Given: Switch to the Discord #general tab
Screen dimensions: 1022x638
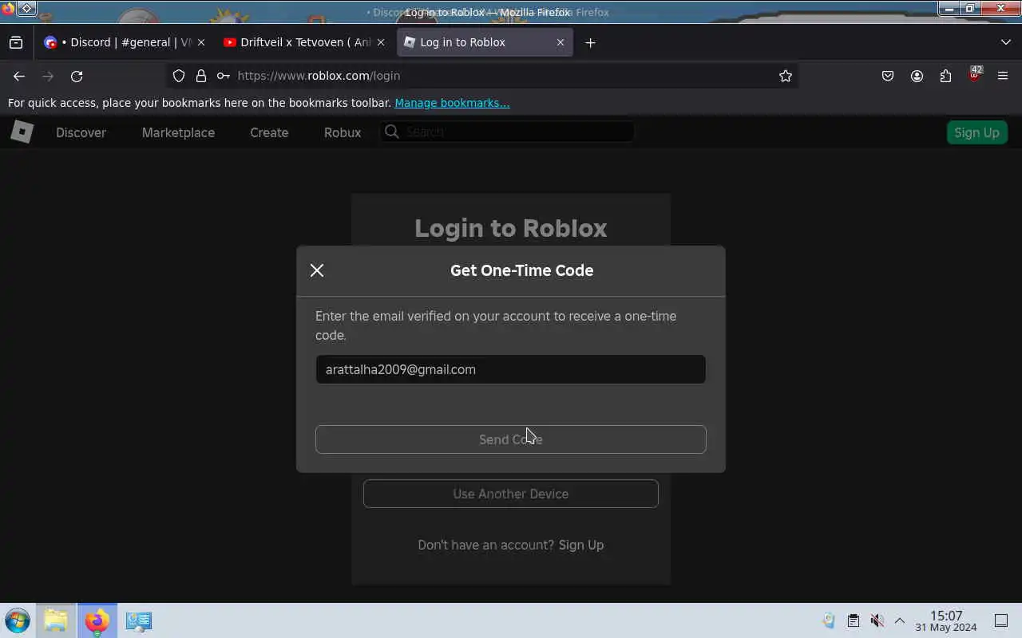Looking at the screenshot, I should [x=123, y=42].
